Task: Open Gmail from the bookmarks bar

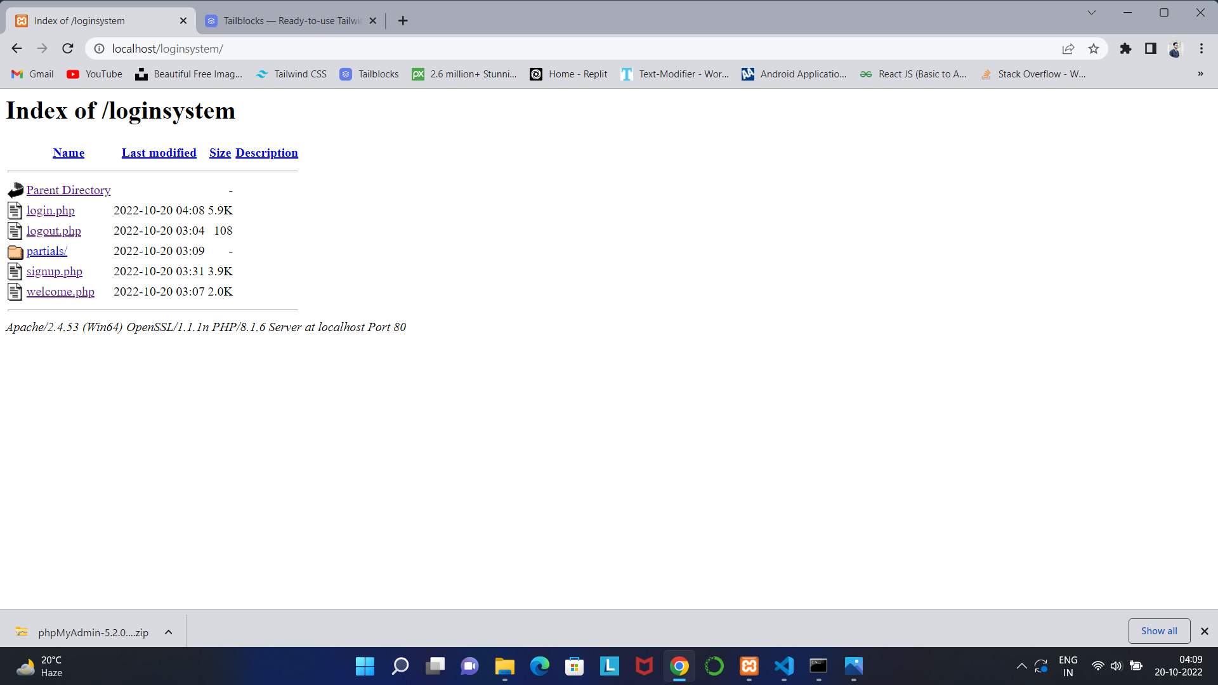Action: point(32,74)
